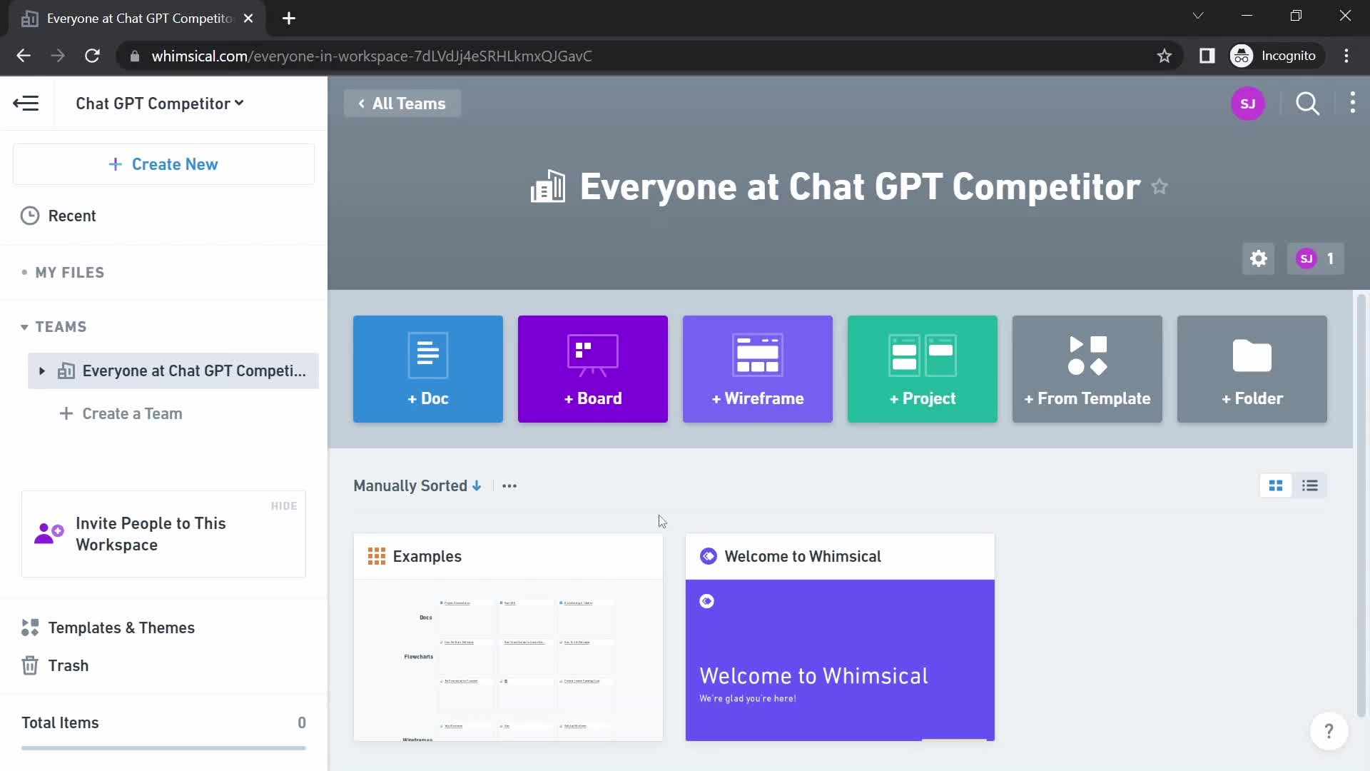This screenshot has width=1370, height=771.
Task: Click the Doc creation icon
Action: click(428, 368)
